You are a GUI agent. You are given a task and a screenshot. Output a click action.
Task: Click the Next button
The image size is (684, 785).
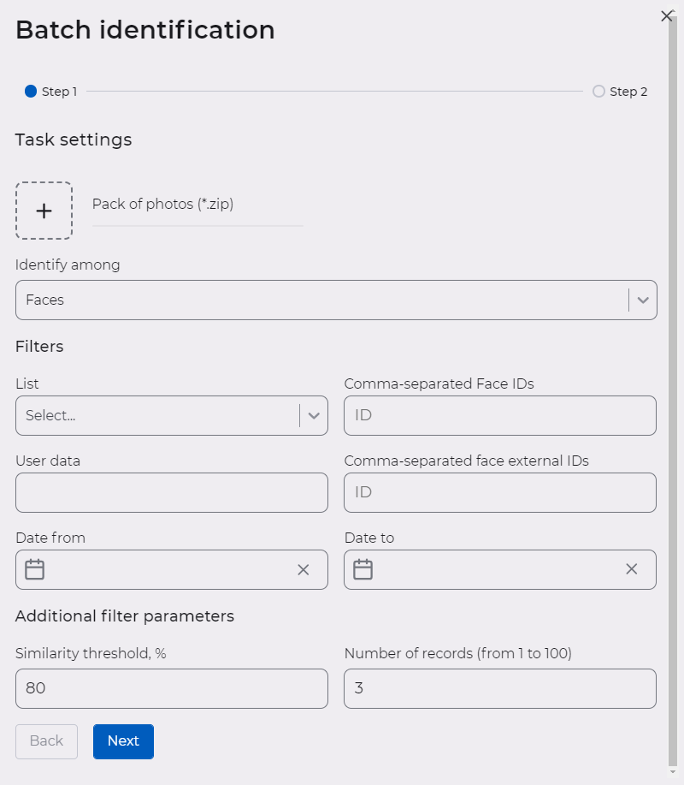[123, 741]
